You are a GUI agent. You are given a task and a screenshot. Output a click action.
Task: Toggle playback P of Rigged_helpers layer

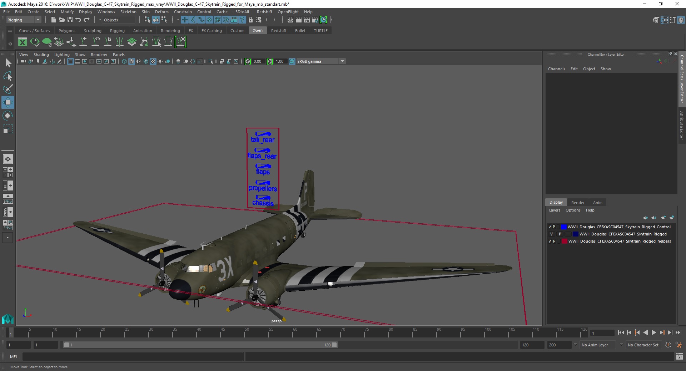pos(554,241)
